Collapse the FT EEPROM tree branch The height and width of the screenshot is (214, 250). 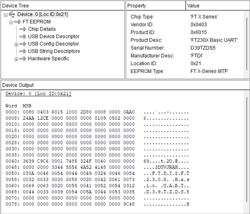[x=11, y=22]
